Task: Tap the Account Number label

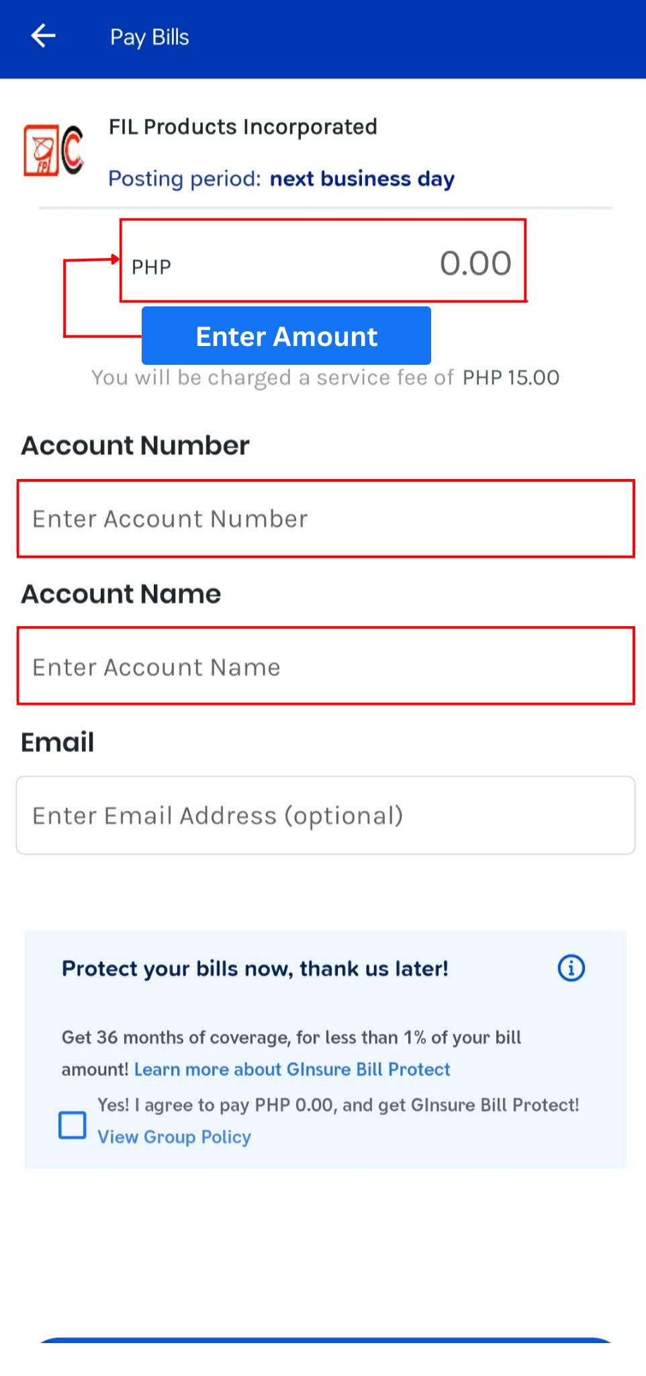Action: [135, 445]
